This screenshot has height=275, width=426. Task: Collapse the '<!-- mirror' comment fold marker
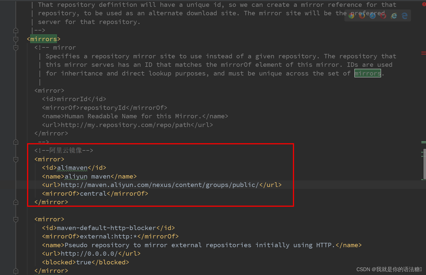[x=16, y=48]
